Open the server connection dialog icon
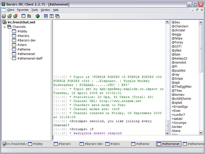 click(4, 16)
